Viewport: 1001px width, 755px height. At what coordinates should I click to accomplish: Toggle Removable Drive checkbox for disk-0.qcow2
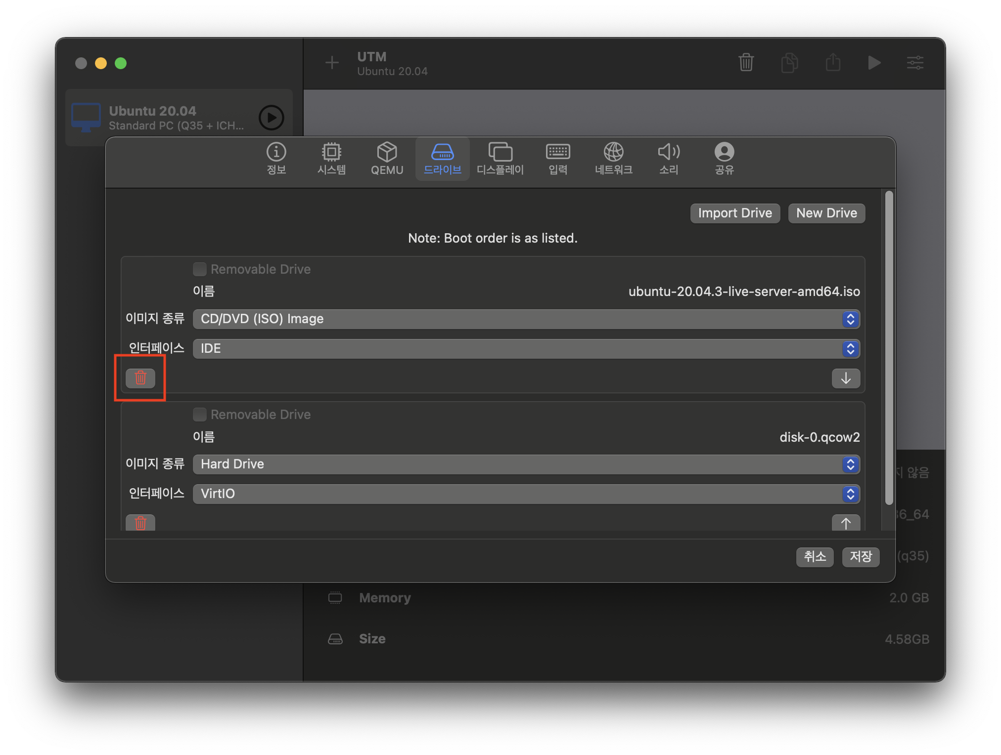200,415
